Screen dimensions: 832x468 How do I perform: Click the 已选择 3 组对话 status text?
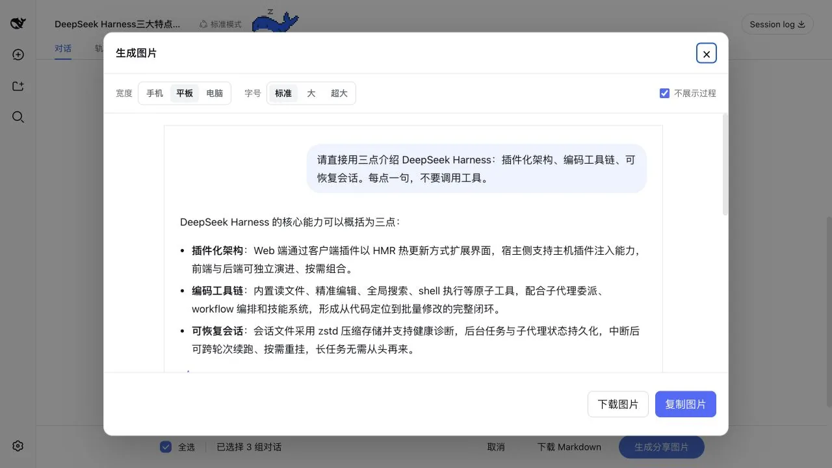coord(249,447)
